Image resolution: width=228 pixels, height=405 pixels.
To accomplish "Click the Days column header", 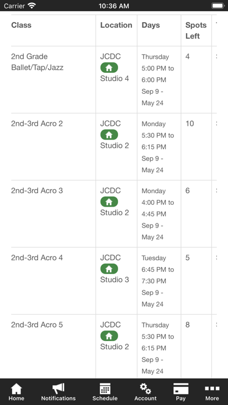I will point(151,26).
